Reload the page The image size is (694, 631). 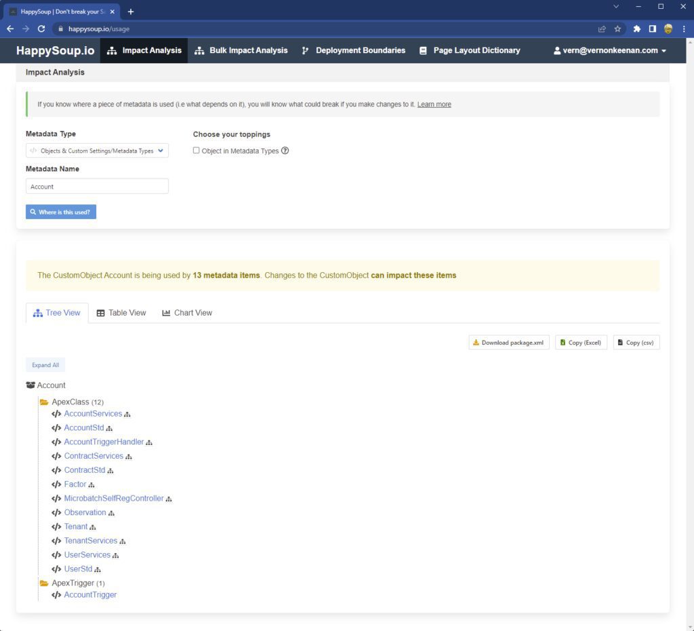click(41, 28)
